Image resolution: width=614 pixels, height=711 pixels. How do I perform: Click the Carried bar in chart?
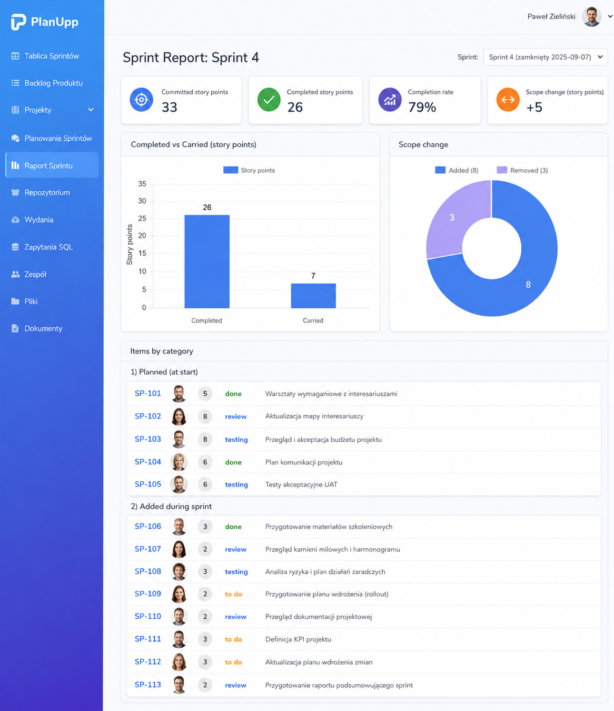click(x=313, y=296)
